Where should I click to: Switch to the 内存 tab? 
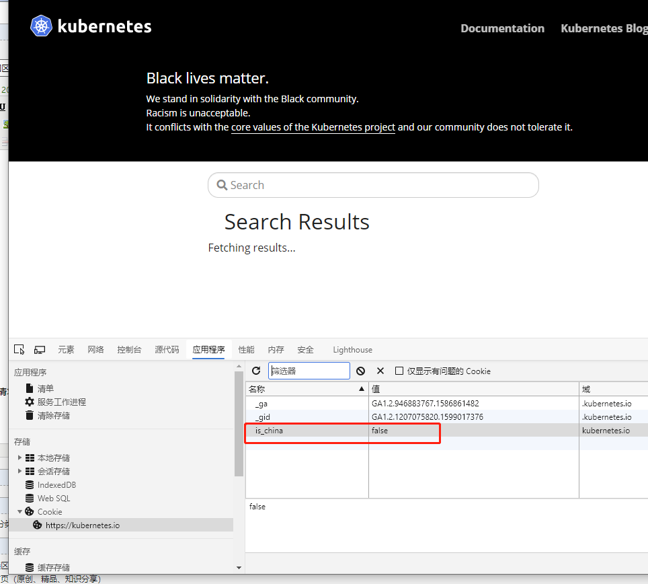276,350
